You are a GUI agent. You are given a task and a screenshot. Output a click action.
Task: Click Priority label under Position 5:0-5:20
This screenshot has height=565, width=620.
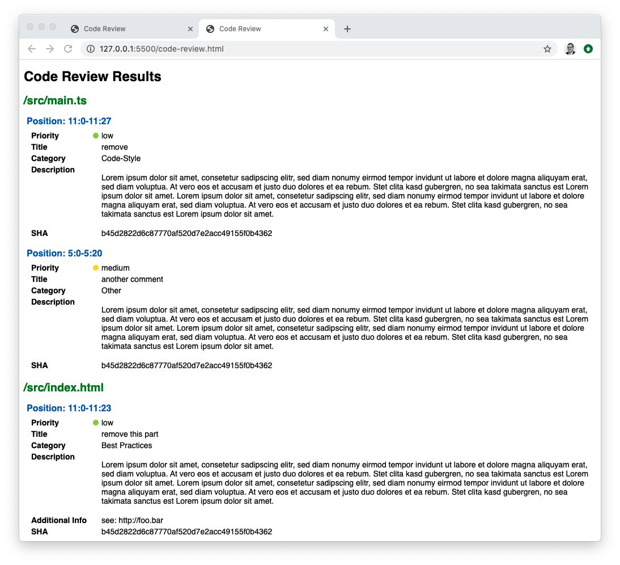click(45, 268)
